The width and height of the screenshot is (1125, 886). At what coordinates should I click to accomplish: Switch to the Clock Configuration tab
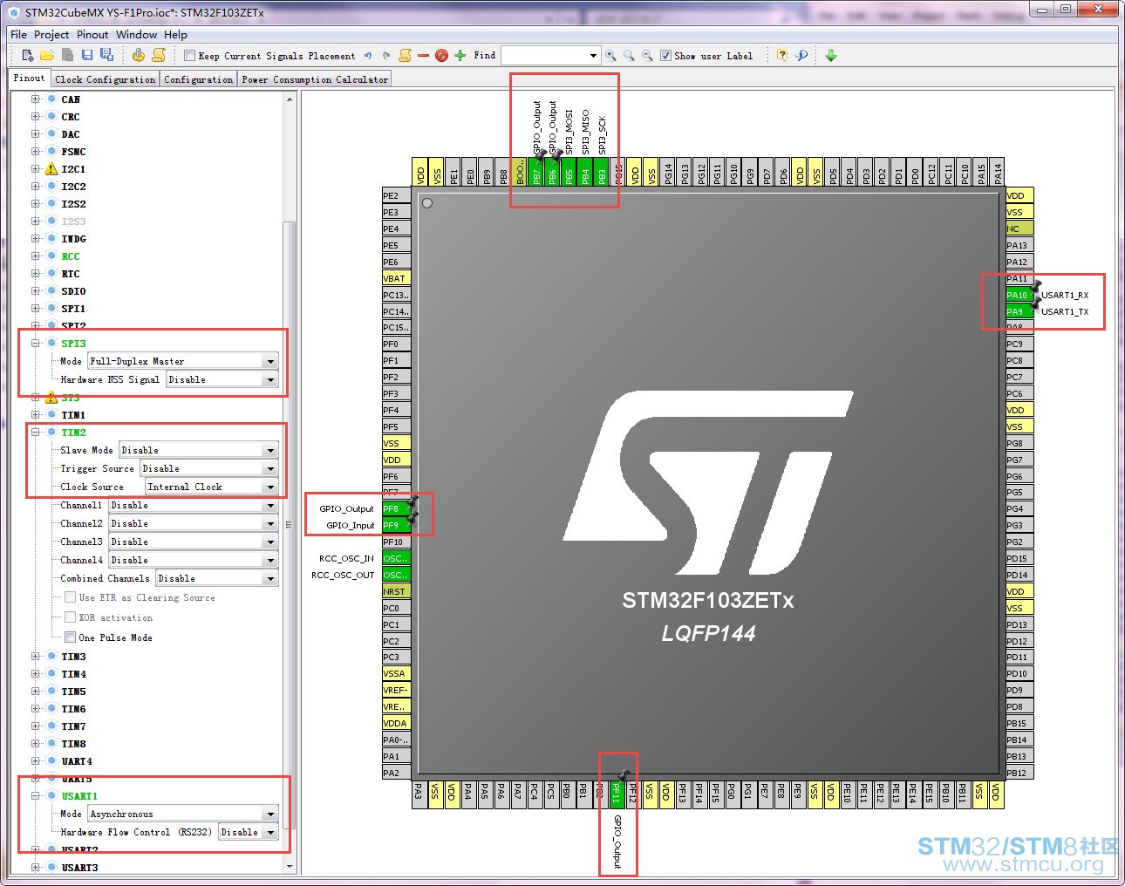click(105, 79)
